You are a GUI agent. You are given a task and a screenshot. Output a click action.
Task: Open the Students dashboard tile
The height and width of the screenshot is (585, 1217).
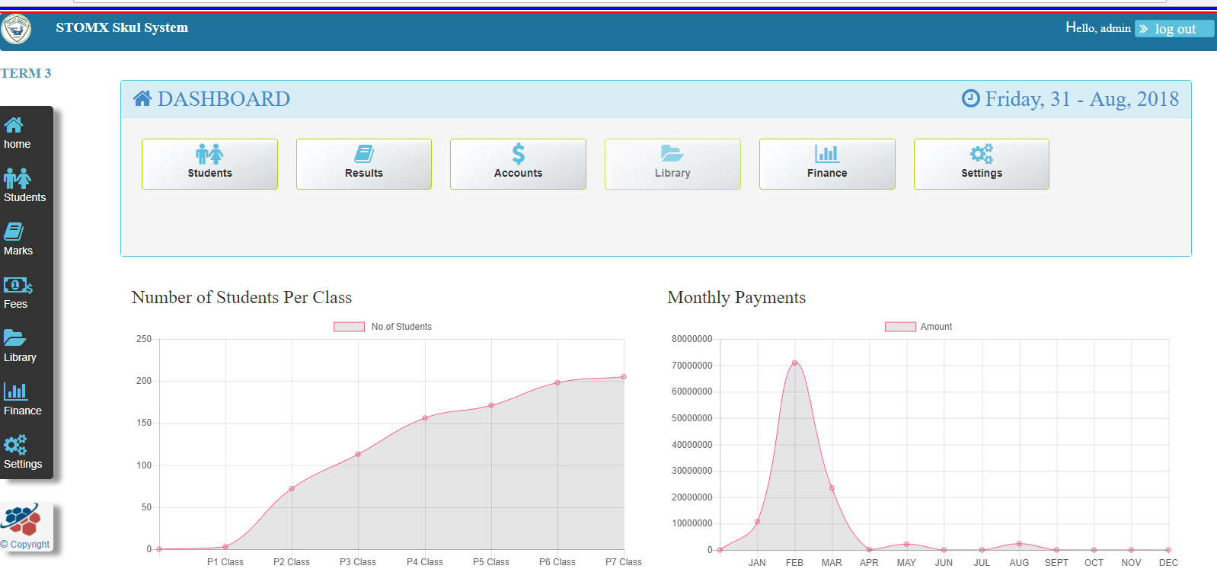[x=209, y=164]
